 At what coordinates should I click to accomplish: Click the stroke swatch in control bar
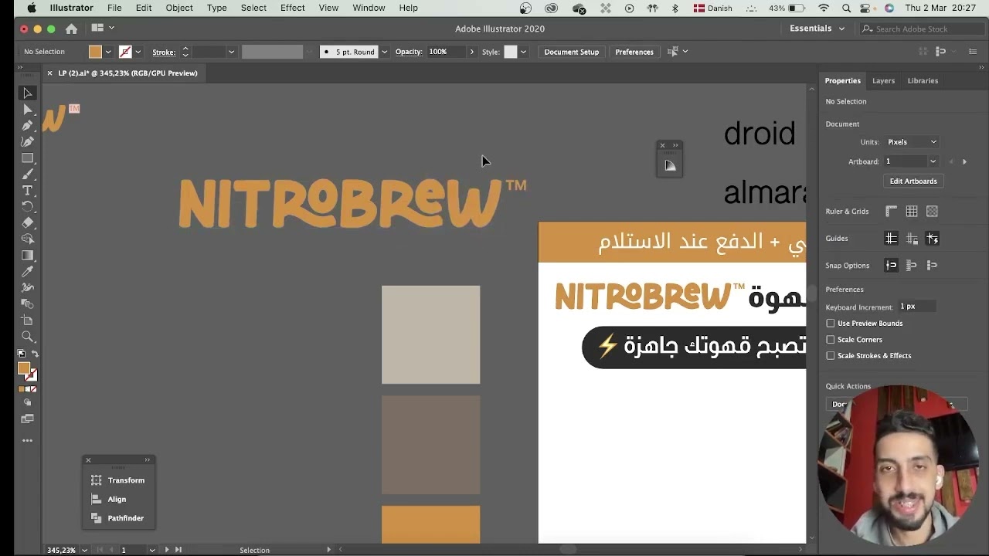(125, 52)
